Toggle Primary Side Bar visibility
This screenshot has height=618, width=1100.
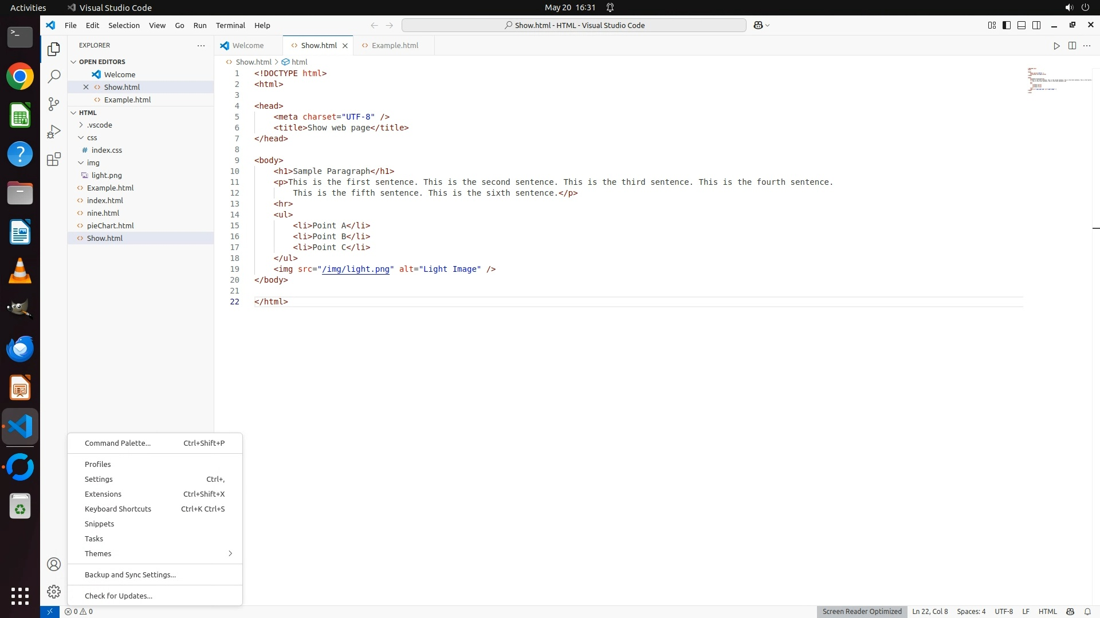(x=1007, y=25)
